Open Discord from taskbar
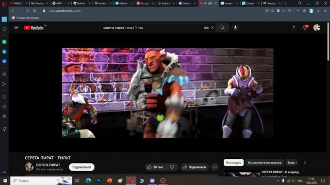Image resolution: width=330 pixels, height=185 pixels. (152, 180)
